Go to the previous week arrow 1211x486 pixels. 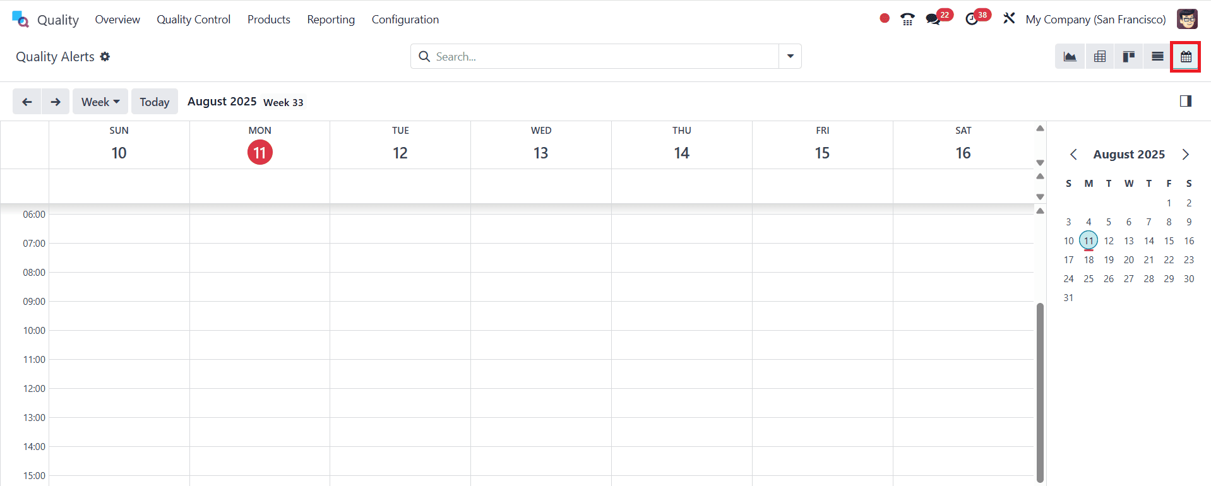27,102
